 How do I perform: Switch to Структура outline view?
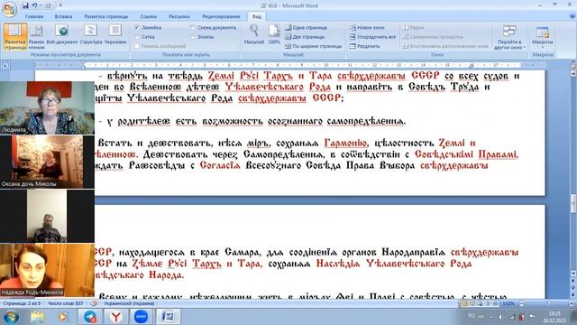(90, 35)
